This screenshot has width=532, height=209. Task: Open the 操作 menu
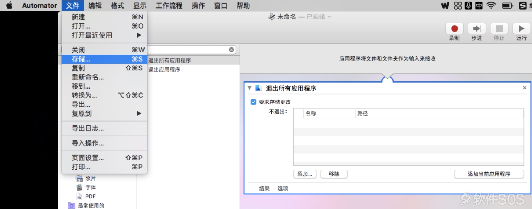pos(198,5)
